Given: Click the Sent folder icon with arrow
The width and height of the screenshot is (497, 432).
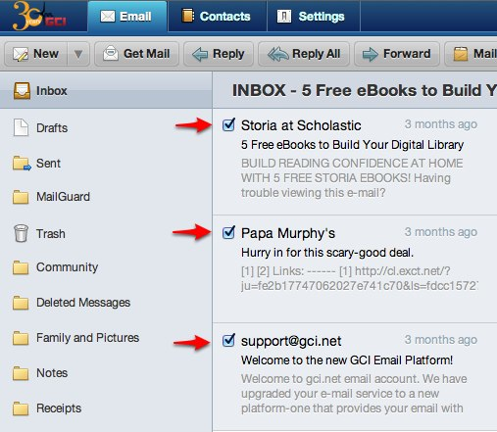Looking at the screenshot, I should tap(22, 164).
